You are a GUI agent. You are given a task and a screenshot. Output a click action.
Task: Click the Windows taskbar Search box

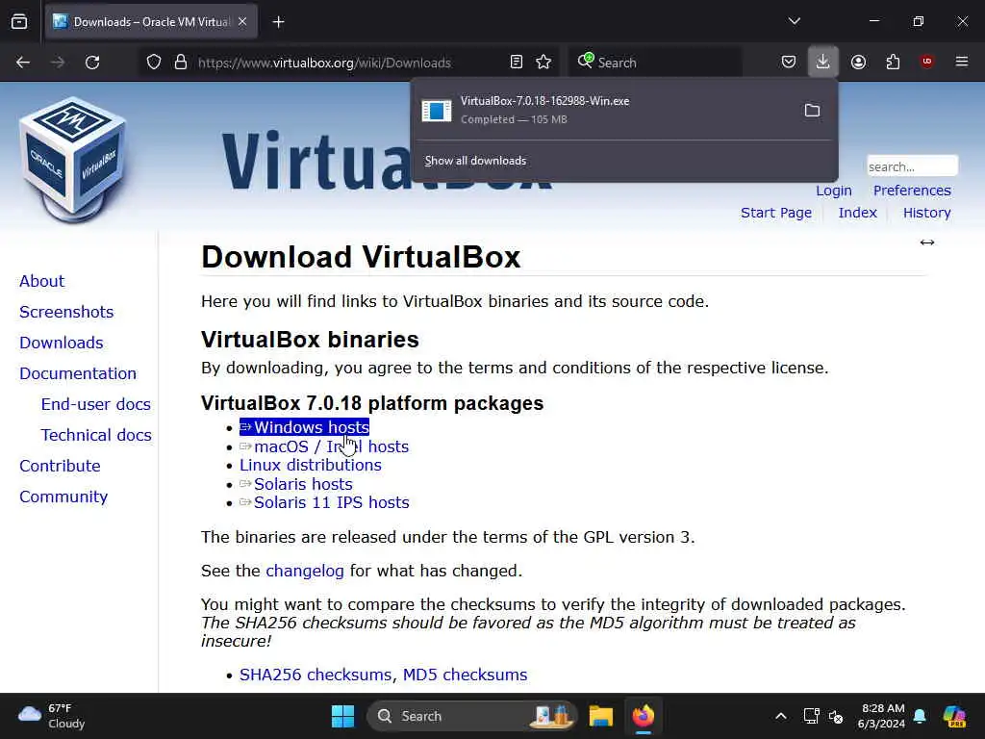(471, 716)
